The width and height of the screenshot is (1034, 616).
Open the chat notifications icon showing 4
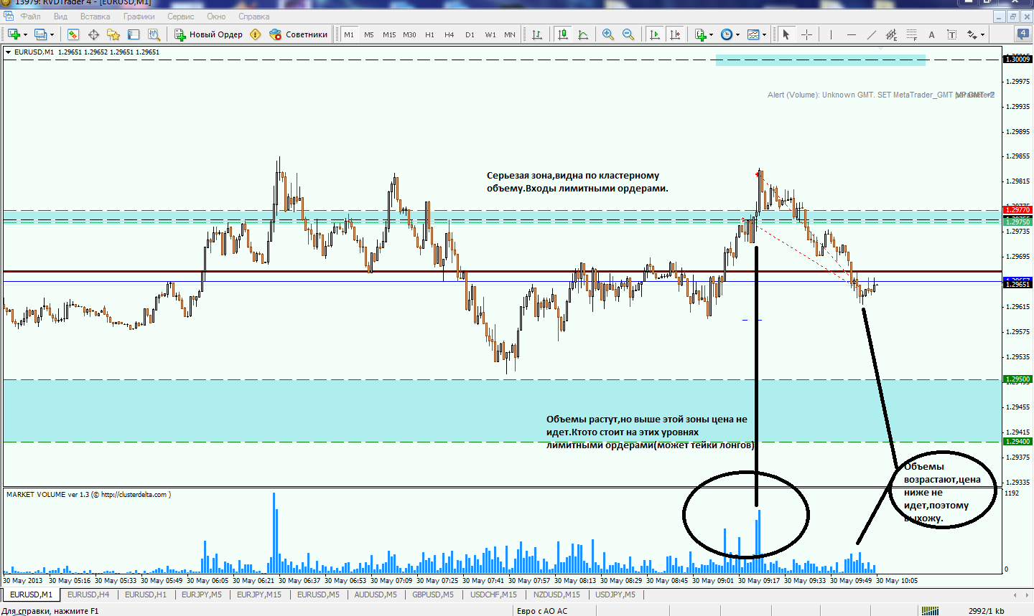[x=1023, y=34]
